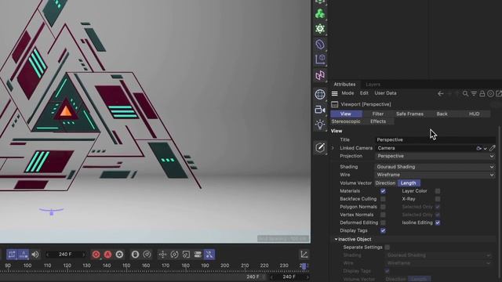Lock the Attributes panel with padlock
This screenshot has height=282, width=502.
[482, 94]
